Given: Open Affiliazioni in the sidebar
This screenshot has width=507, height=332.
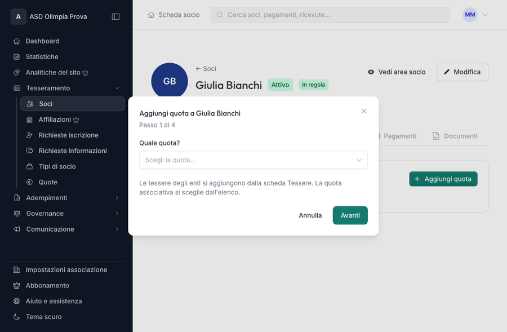Looking at the screenshot, I should pos(73,119).
